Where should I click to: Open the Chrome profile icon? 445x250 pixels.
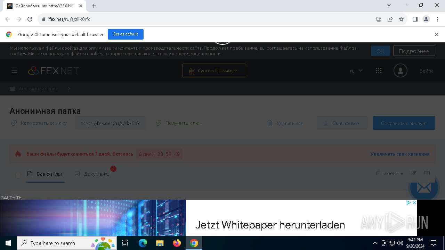(426, 19)
